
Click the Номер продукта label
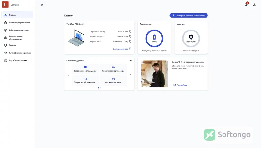[x=97, y=36]
